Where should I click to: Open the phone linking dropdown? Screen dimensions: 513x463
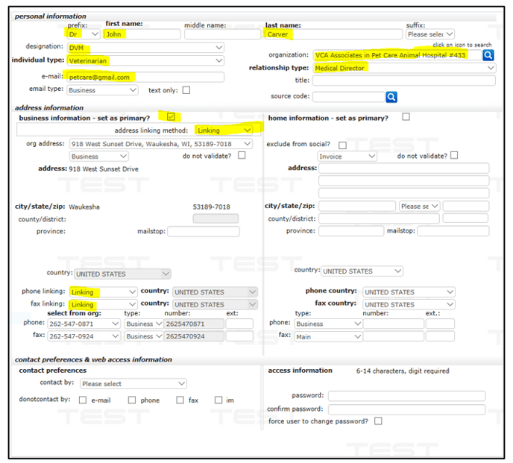click(103, 292)
